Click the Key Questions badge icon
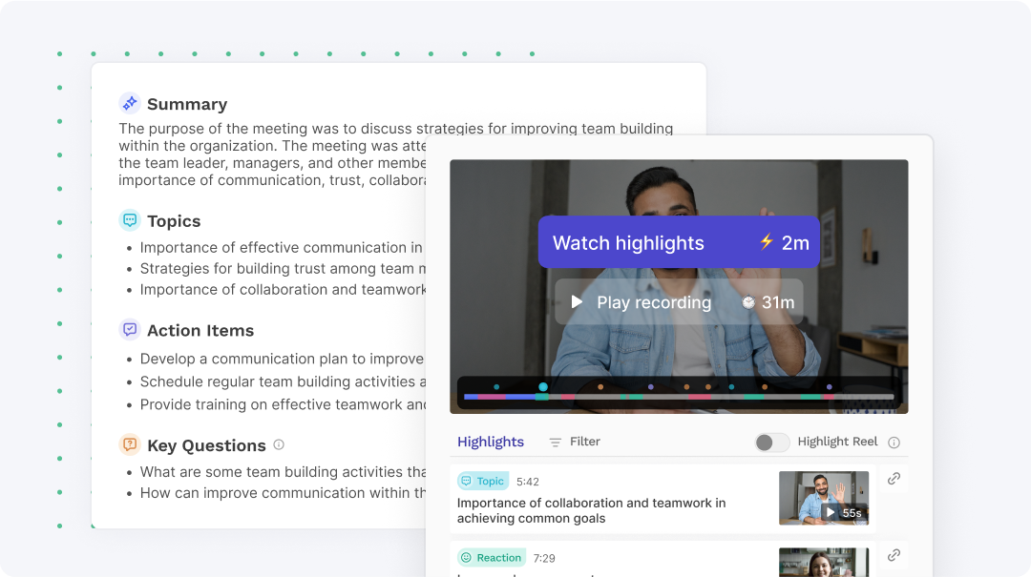 click(128, 445)
